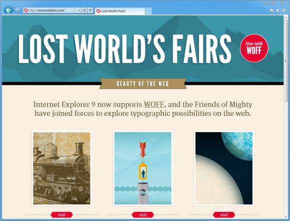Open a new blank tab
This screenshot has width=290, height=221.
(148, 11)
